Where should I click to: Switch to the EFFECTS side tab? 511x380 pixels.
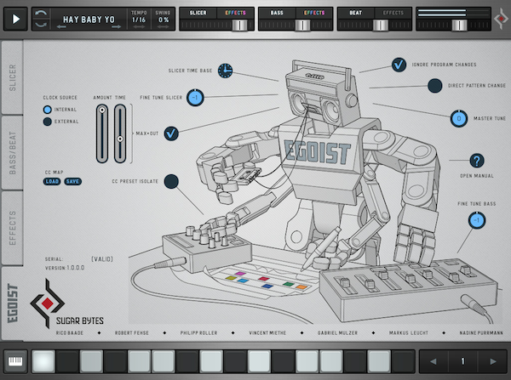click(x=13, y=228)
